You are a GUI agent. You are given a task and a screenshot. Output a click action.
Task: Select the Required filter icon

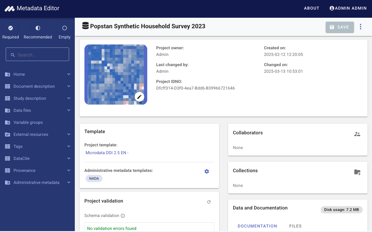pos(11,28)
